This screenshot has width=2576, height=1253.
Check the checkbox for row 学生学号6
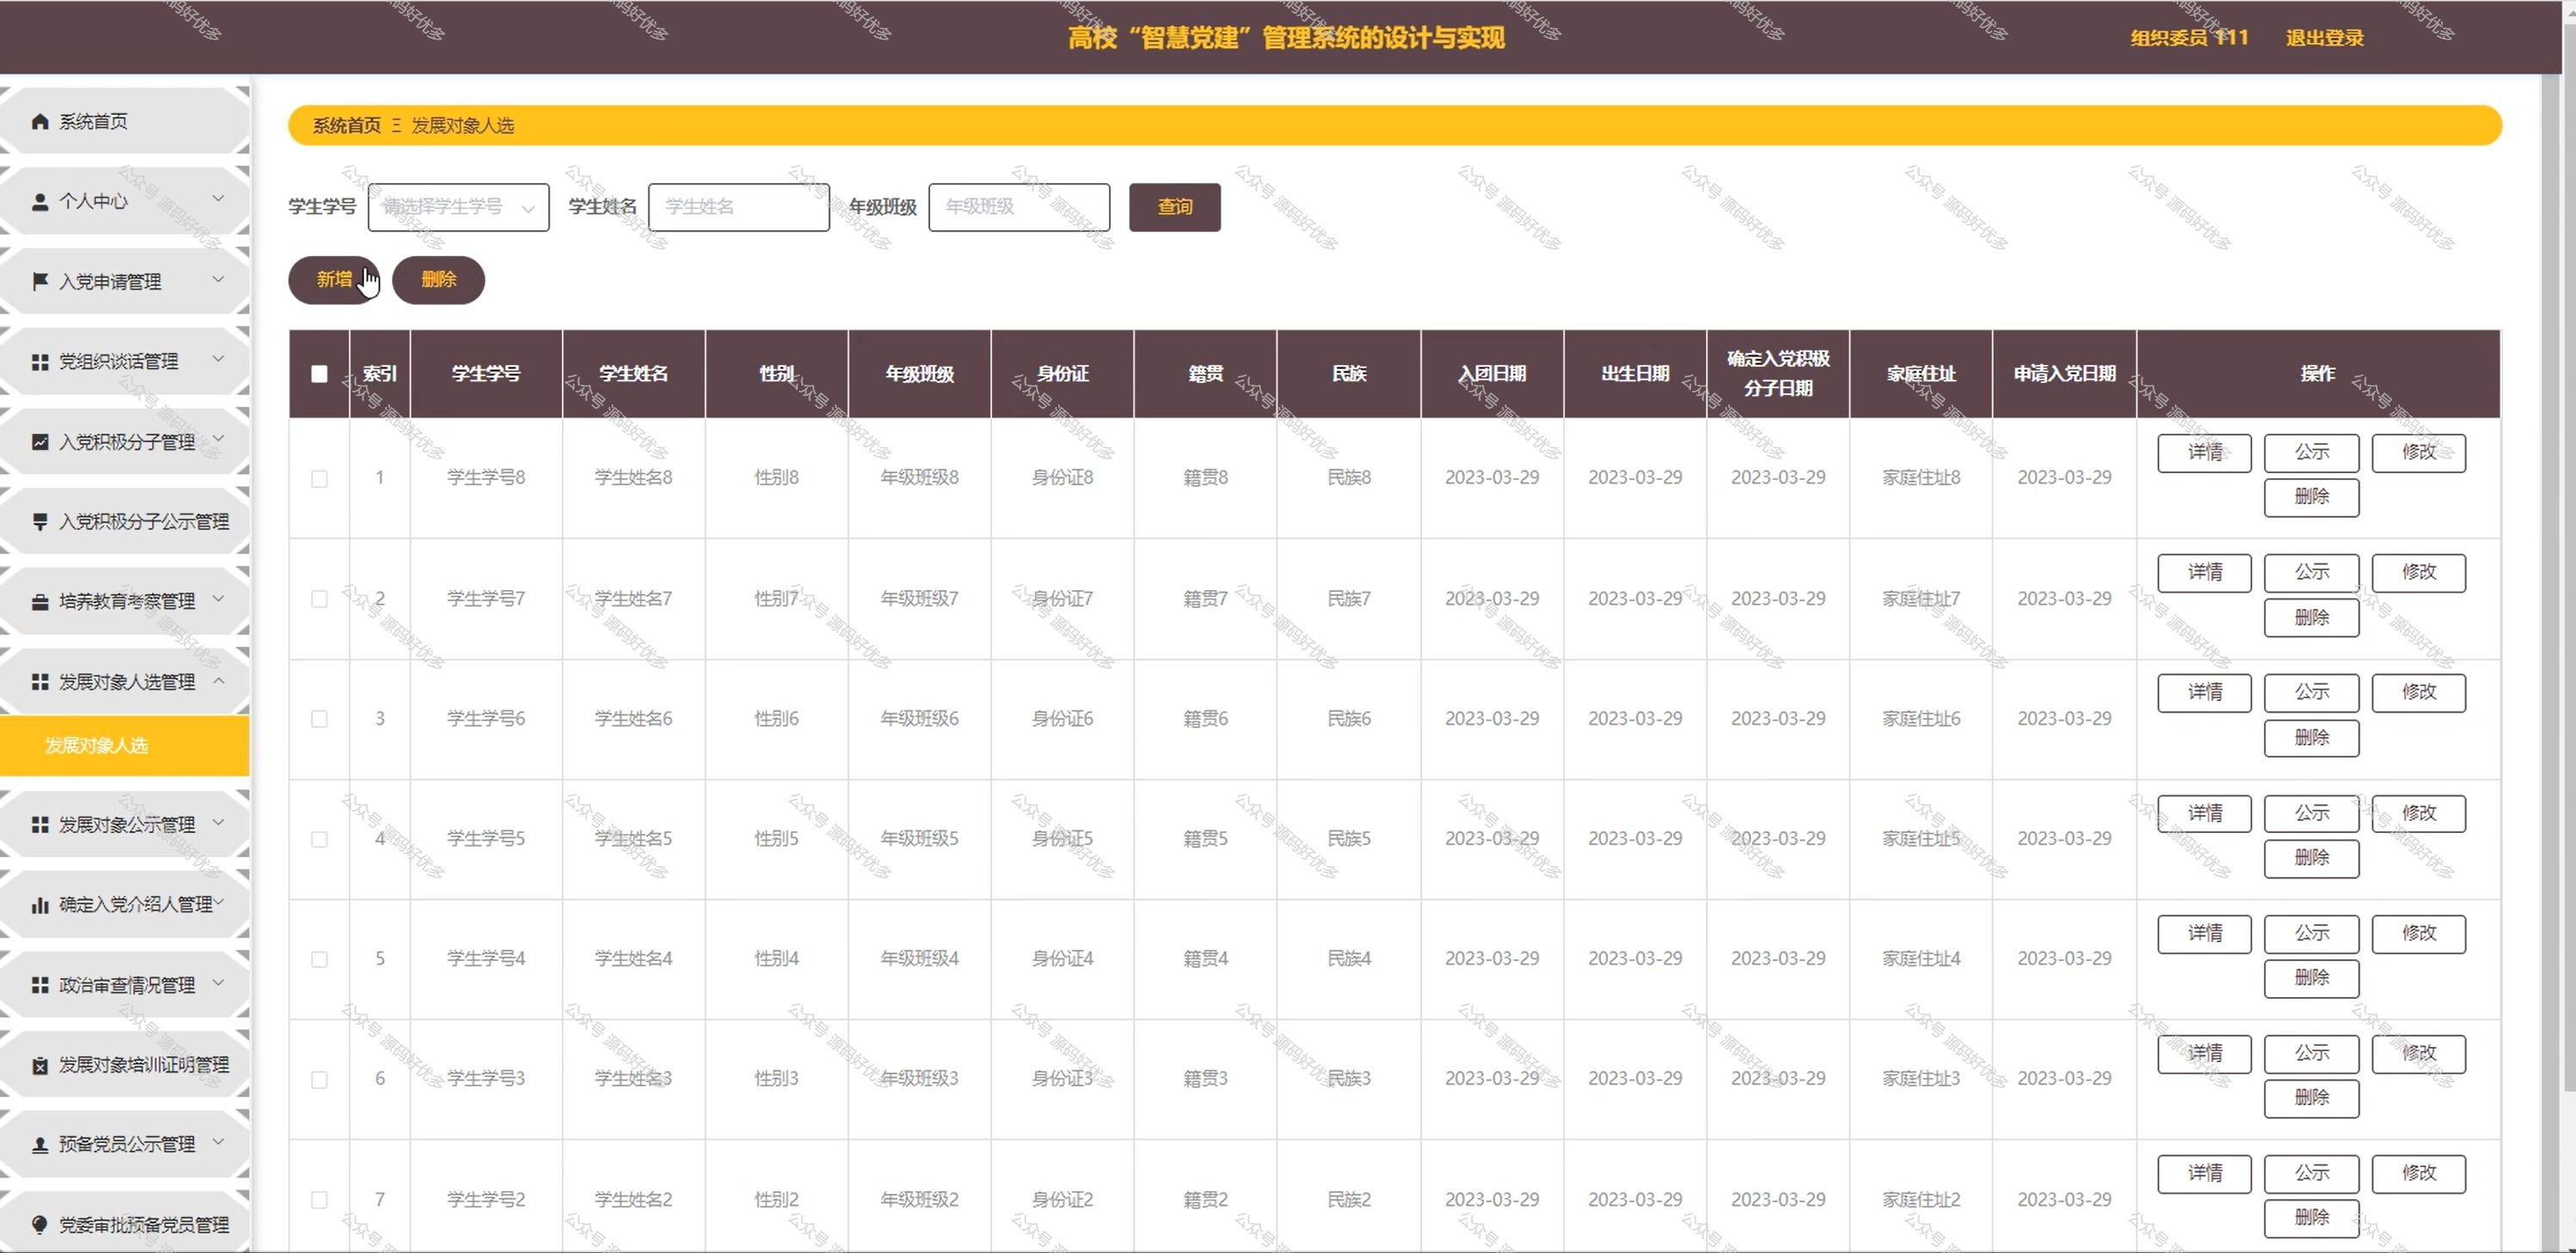point(319,718)
